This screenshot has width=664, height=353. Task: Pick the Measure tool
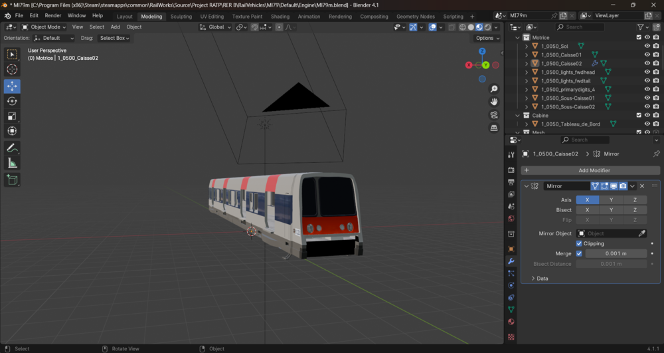click(x=12, y=163)
